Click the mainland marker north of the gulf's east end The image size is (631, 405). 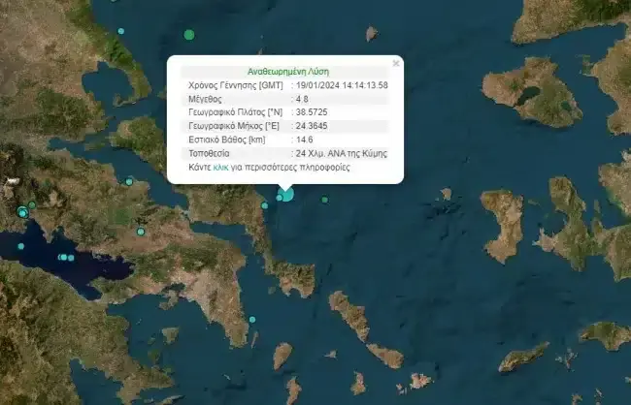141,232
